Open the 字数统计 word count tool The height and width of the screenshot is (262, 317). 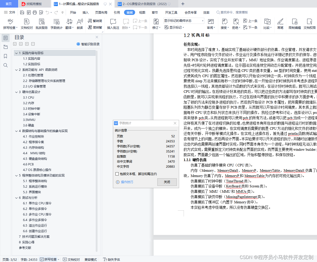tap(56, 24)
